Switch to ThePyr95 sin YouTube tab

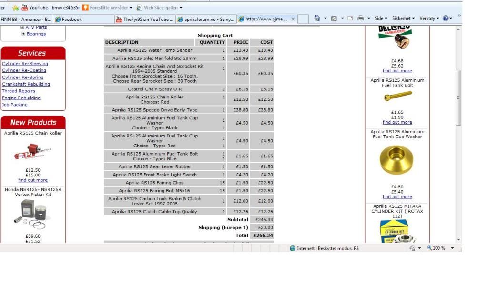pos(145,20)
